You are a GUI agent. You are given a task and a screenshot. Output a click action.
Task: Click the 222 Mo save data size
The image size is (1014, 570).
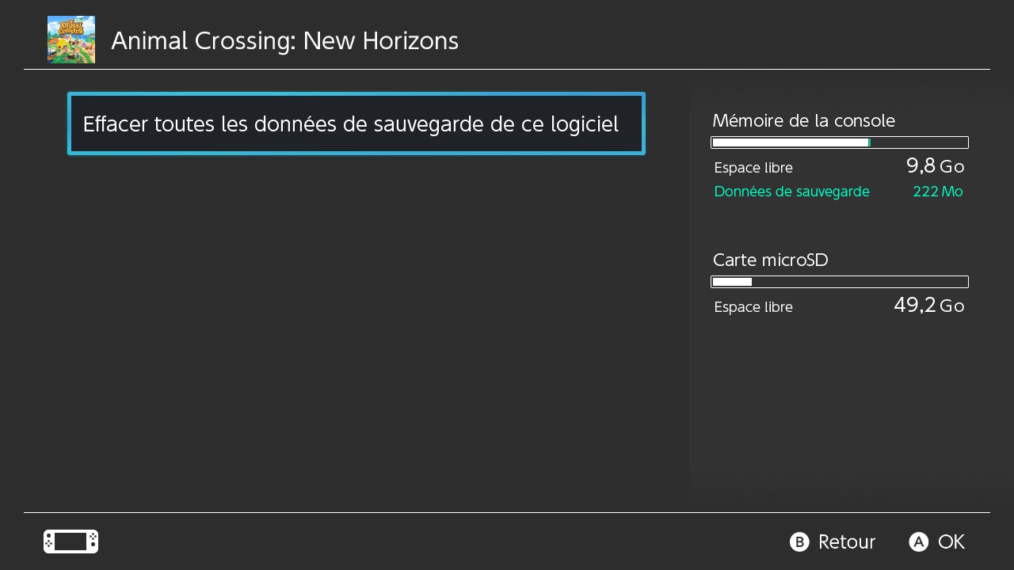tap(937, 192)
